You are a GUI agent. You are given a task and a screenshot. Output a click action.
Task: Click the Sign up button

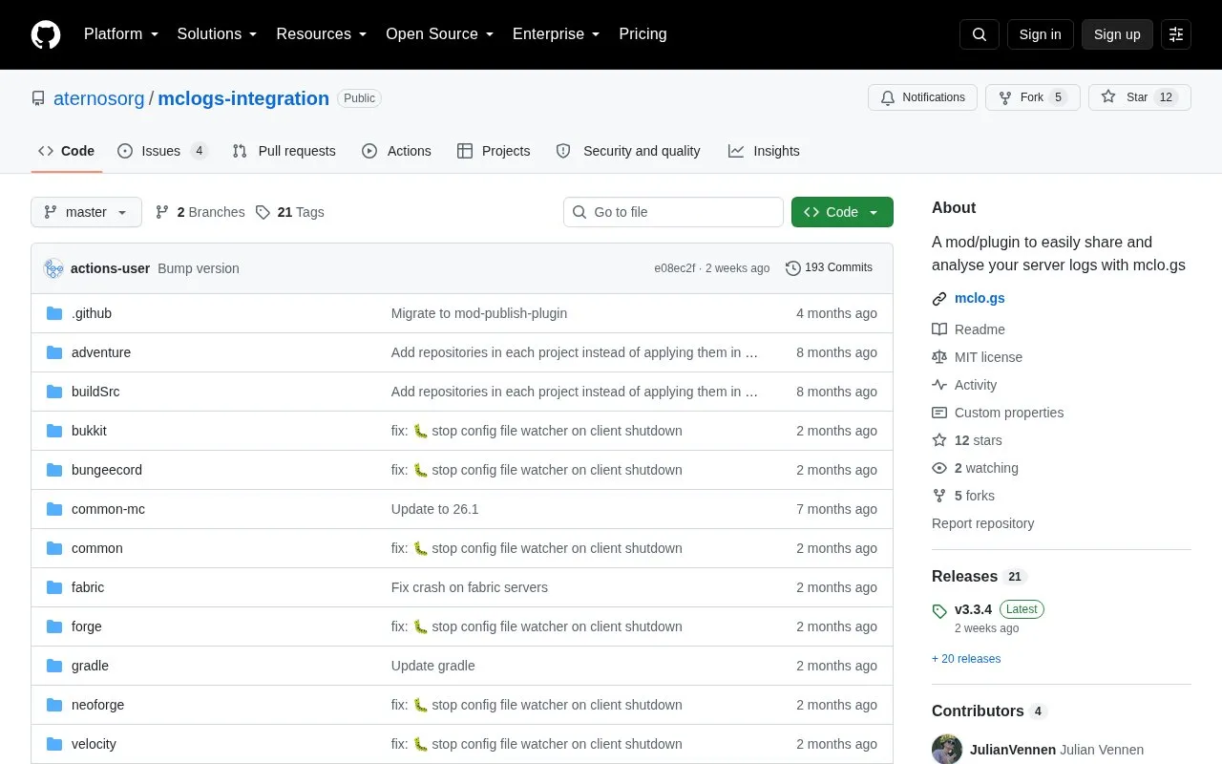click(1117, 34)
